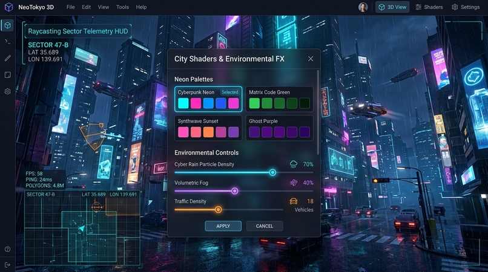Select the pencil edit tool in sidebar
The image size is (488, 272).
7,58
